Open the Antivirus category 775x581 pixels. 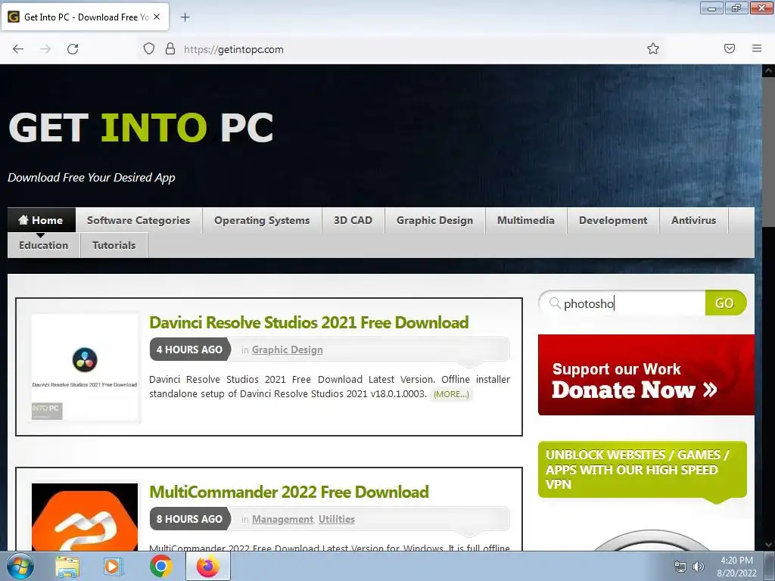tap(693, 220)
